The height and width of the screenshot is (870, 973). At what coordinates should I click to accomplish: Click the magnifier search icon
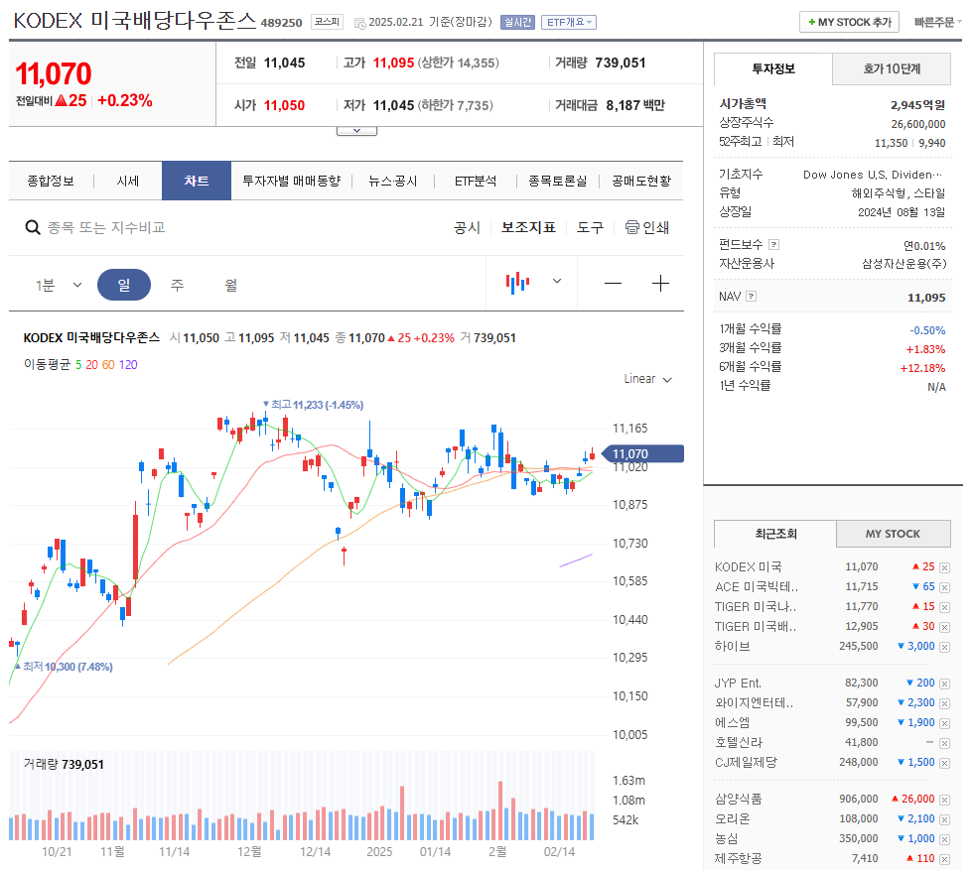point(33,227)
